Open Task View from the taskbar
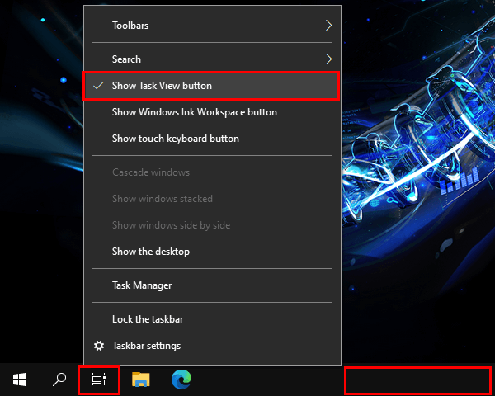This screenshot has height=396, width=495. (x=98, y=379)
